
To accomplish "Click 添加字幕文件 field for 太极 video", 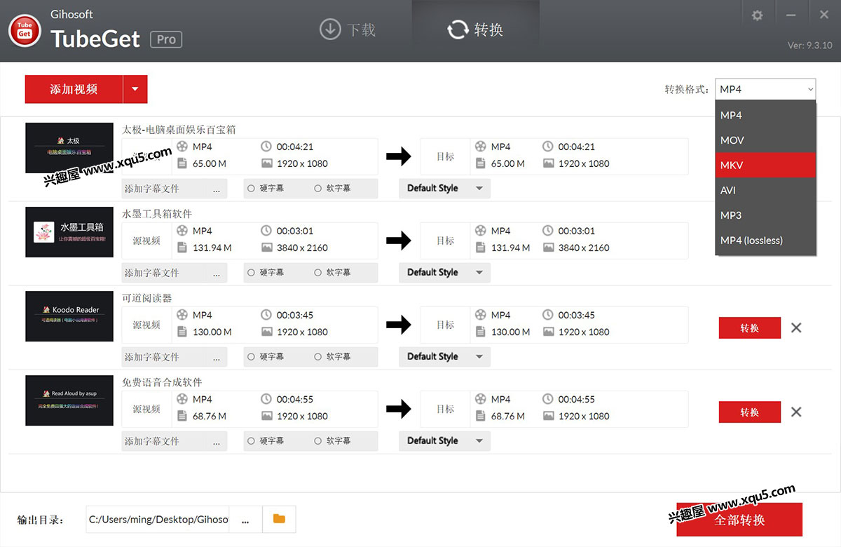I will [164, 189].
